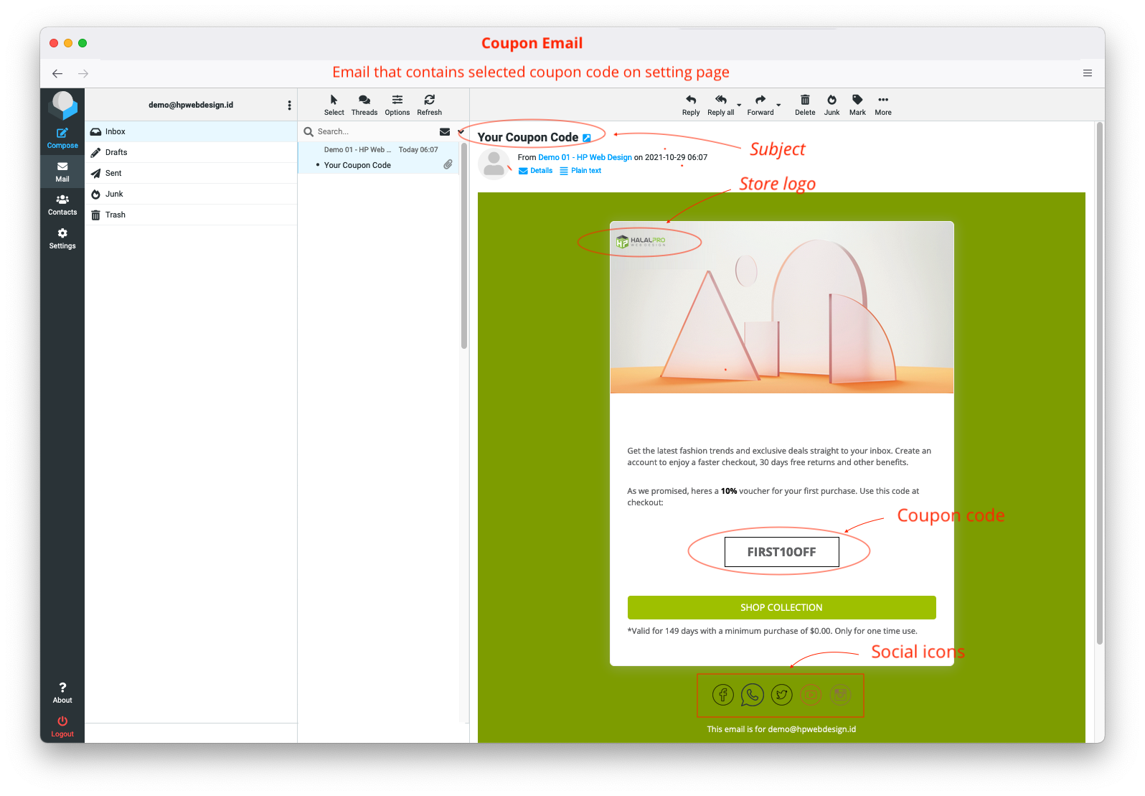Toggle the unread envelope filter
The height and width of the screenshot is (796, 1145).
click(445, 132)
